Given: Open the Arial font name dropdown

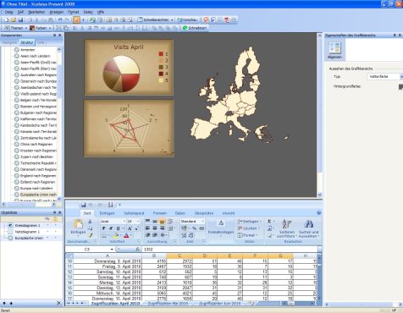Looking at the screenshot, I should pyautogui.click(x=124, y=222).
